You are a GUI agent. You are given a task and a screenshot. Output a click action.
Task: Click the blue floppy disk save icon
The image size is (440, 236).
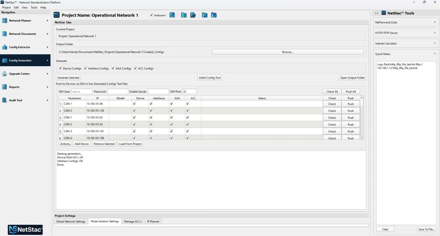(172, 15)
